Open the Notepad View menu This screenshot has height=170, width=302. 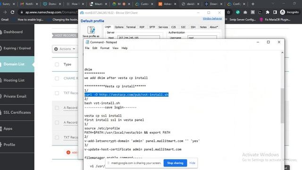[x=115, y=48]
